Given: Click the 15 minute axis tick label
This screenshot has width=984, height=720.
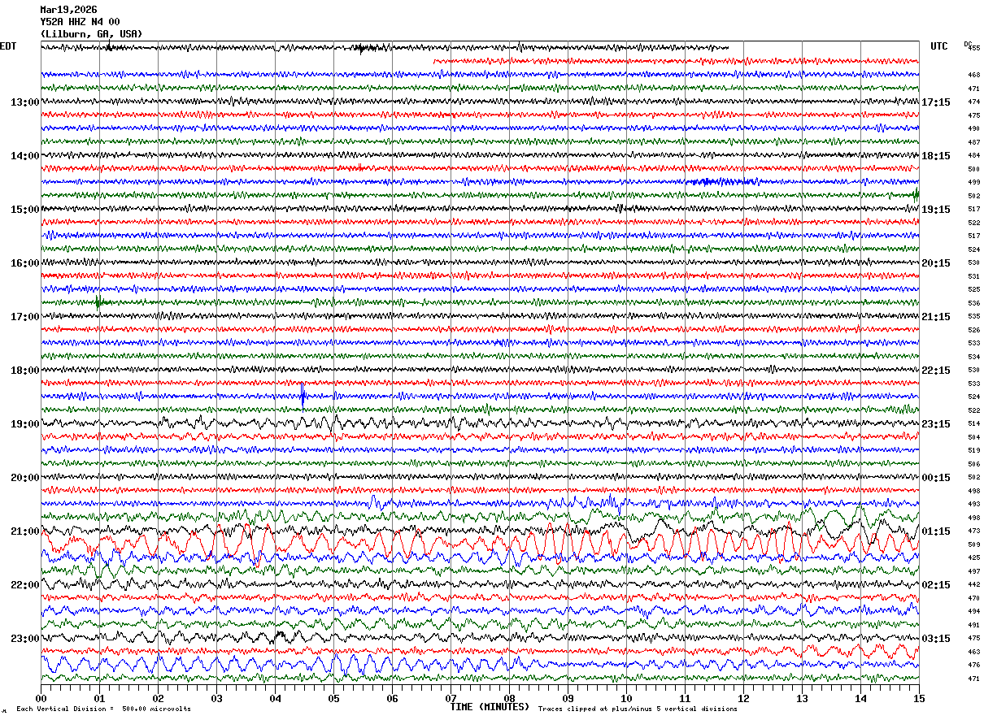Looking at the screenshot, I should 919,698.
